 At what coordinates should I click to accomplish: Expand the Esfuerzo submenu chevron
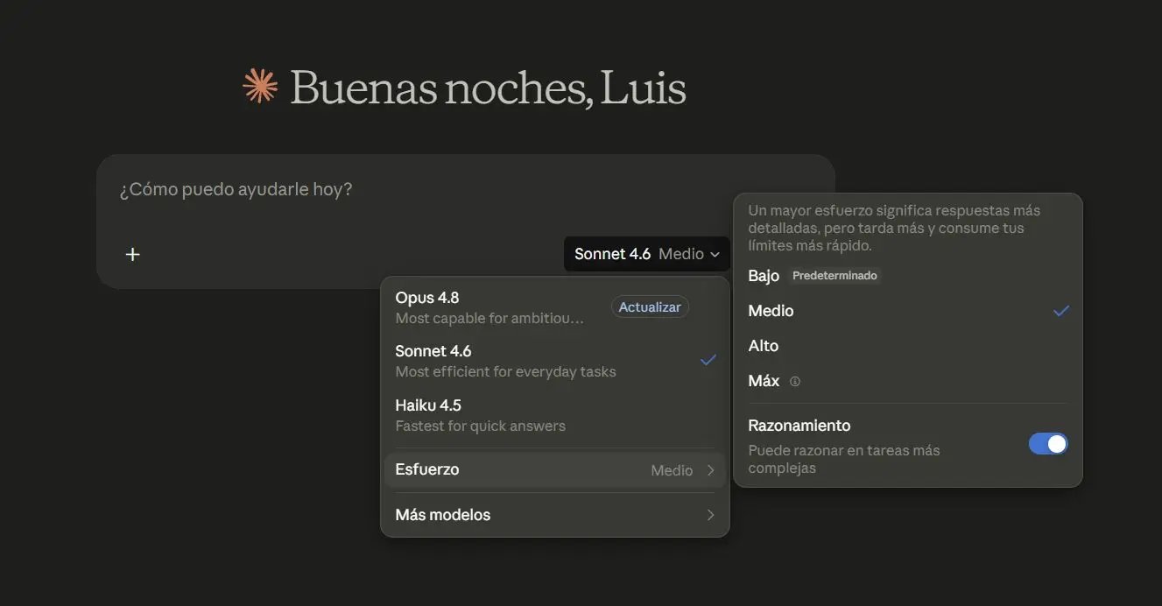(x=711, y=470)
